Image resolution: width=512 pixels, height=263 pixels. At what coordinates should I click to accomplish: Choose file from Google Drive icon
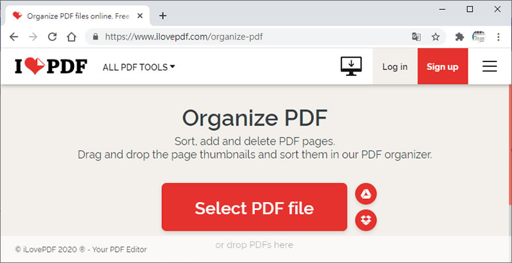point(366,194)
